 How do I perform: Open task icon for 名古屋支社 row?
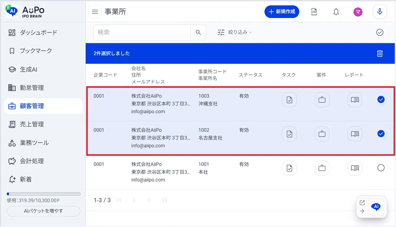pos(289,134)
